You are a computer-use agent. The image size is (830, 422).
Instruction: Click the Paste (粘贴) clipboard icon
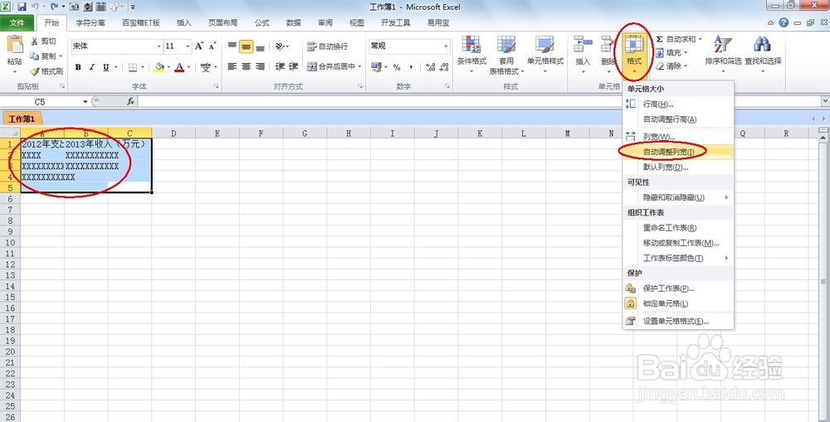tap(15, 45)
